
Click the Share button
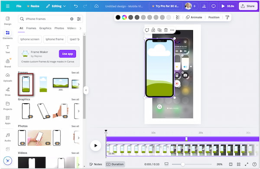248,6
